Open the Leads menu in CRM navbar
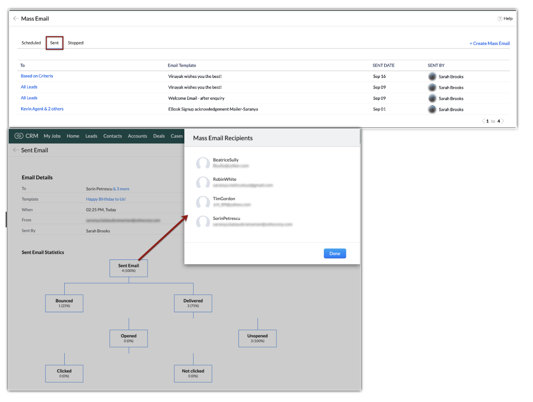 click(x=91, y=136)
